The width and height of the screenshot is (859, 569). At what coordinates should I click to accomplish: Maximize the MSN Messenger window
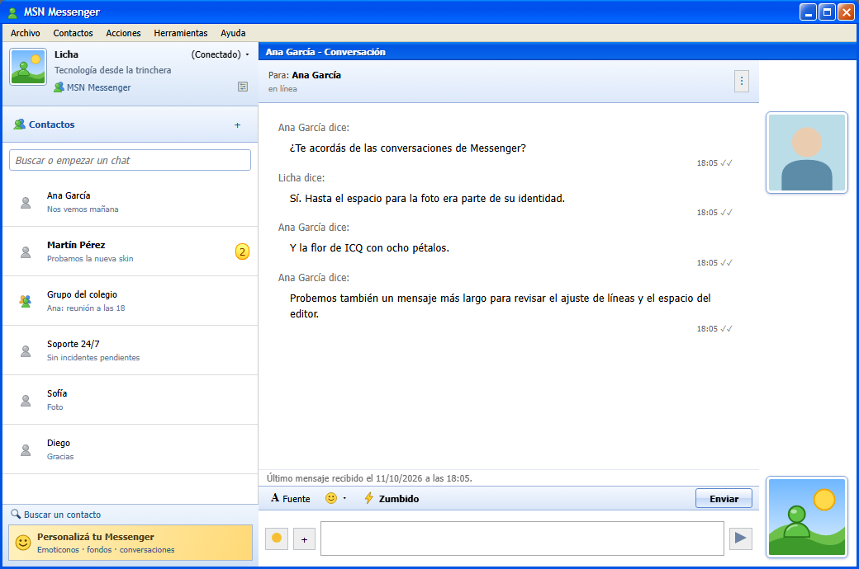coord(828,12)
